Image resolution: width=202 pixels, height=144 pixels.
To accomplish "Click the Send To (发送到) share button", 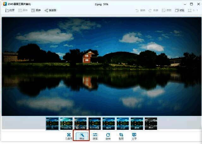I will [50, 10].
